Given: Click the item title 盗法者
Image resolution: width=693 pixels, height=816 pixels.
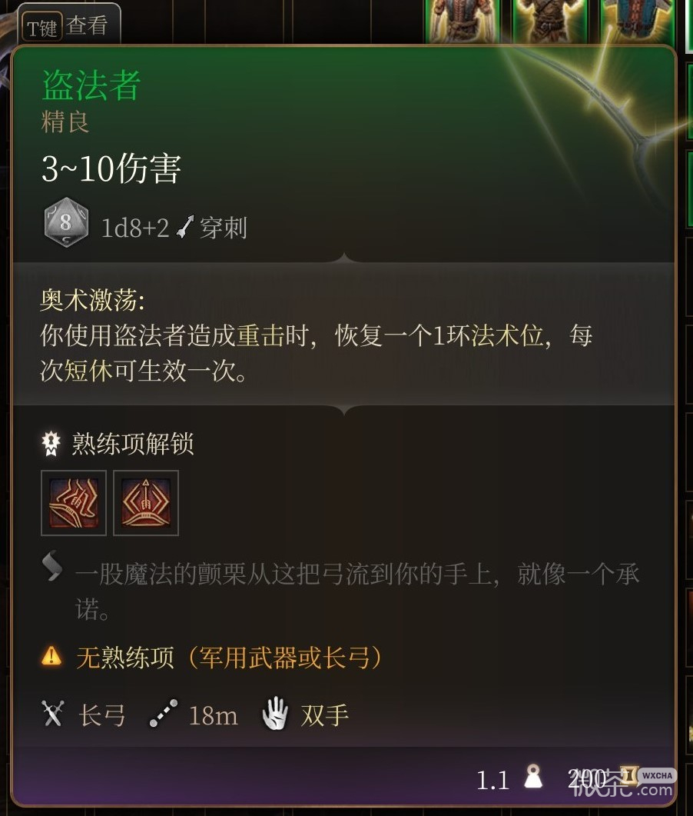Looking at the screenshot, I should coord(91,85).
